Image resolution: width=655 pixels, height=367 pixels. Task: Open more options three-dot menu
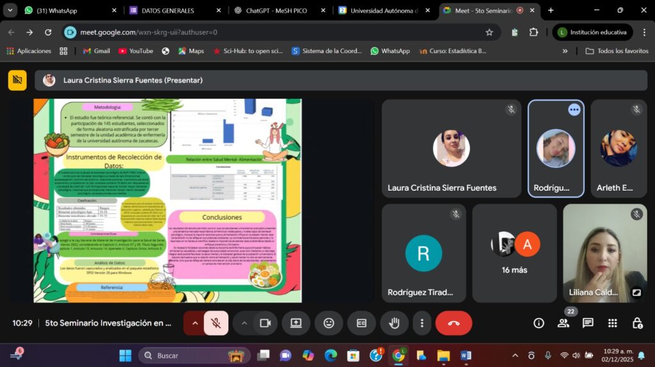pyautogui.click(x=422, y=323)
